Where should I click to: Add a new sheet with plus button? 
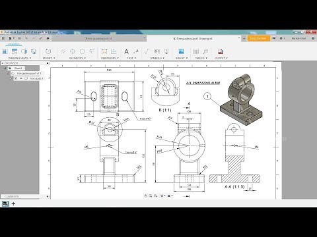pyautogui.click(x=13, y=204)
